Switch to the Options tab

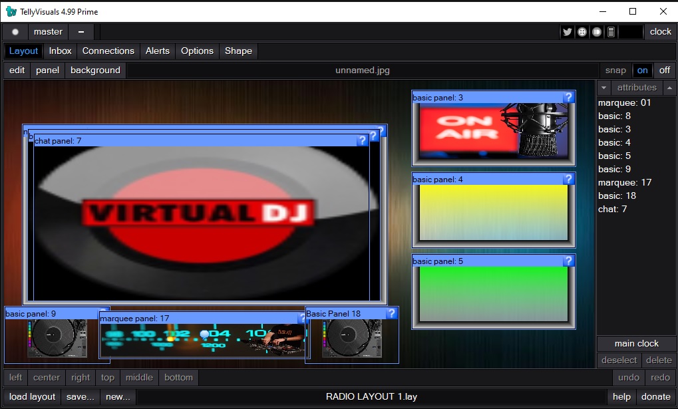[197, 51]
